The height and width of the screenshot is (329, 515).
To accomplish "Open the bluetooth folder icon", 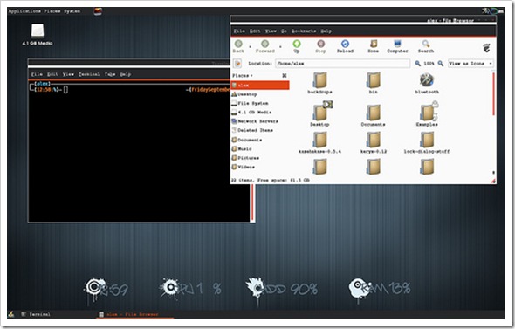I will tap(427, 83).
